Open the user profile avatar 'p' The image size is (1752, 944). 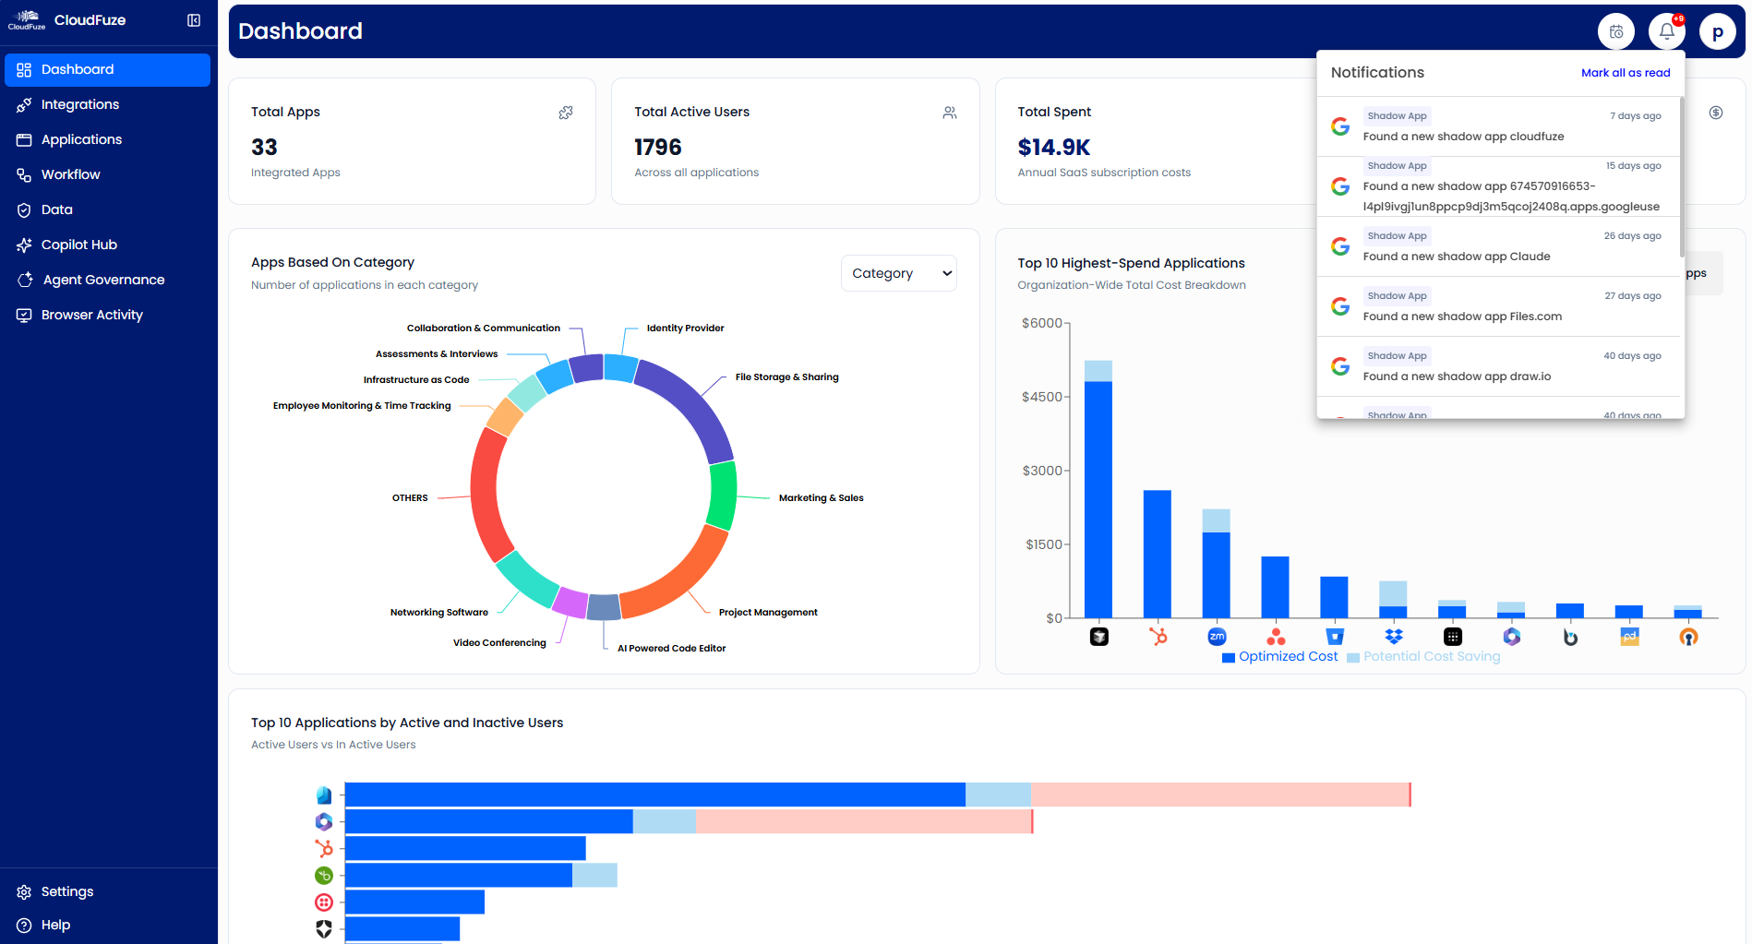[1718, 32]
